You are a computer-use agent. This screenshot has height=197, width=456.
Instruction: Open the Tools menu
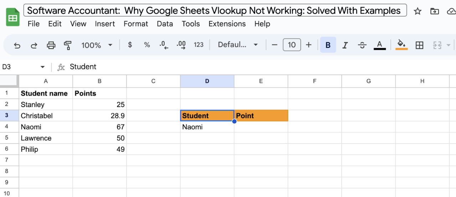pyautogui.click(x=191, y=24)
